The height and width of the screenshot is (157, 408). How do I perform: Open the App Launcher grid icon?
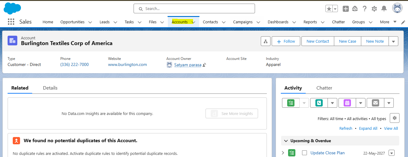[11, 21]
